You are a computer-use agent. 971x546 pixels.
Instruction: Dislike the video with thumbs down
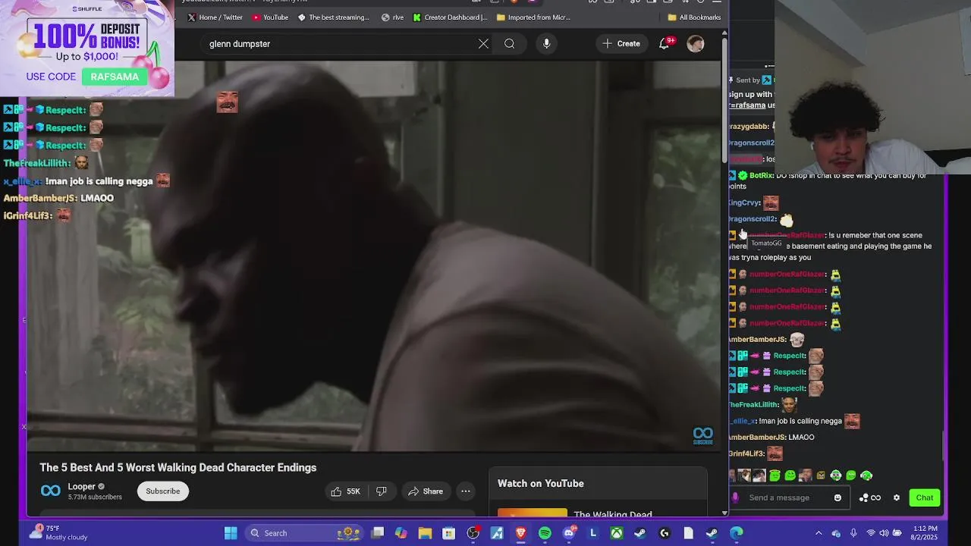[382, 491]
